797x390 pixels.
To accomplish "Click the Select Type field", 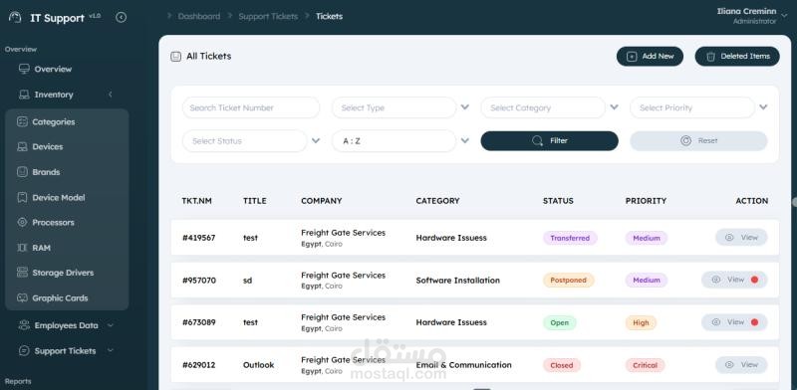I will 394,107.
